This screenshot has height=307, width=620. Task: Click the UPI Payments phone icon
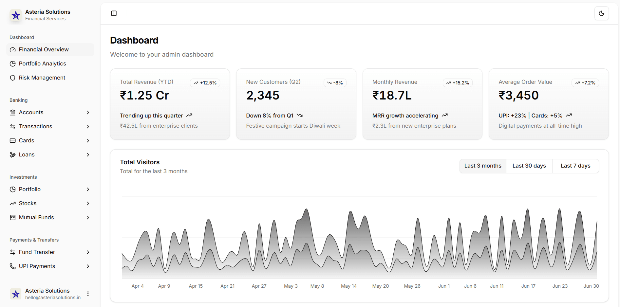pos(13,266)
